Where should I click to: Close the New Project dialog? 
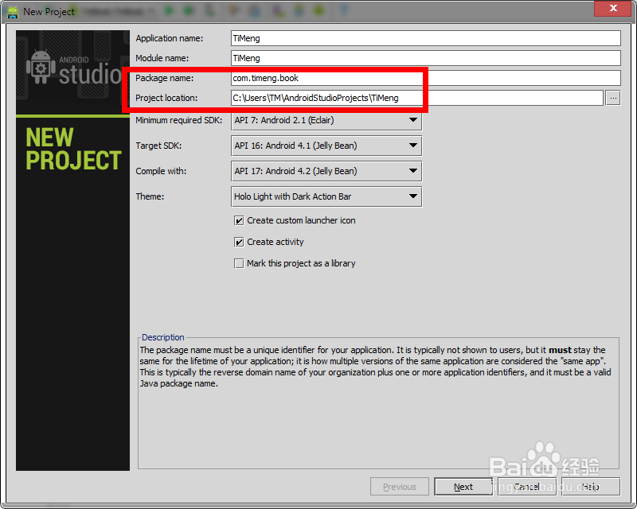pos(613,8)
